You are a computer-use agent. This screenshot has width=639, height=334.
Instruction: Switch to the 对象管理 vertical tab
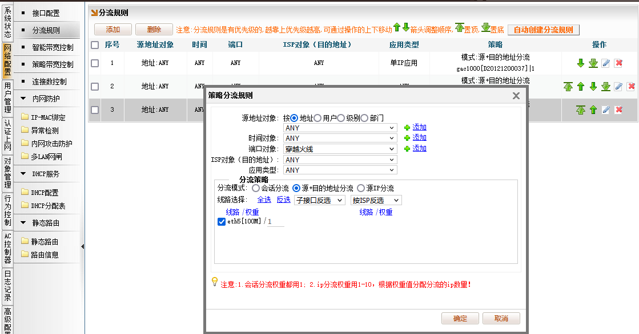(7, 173)
